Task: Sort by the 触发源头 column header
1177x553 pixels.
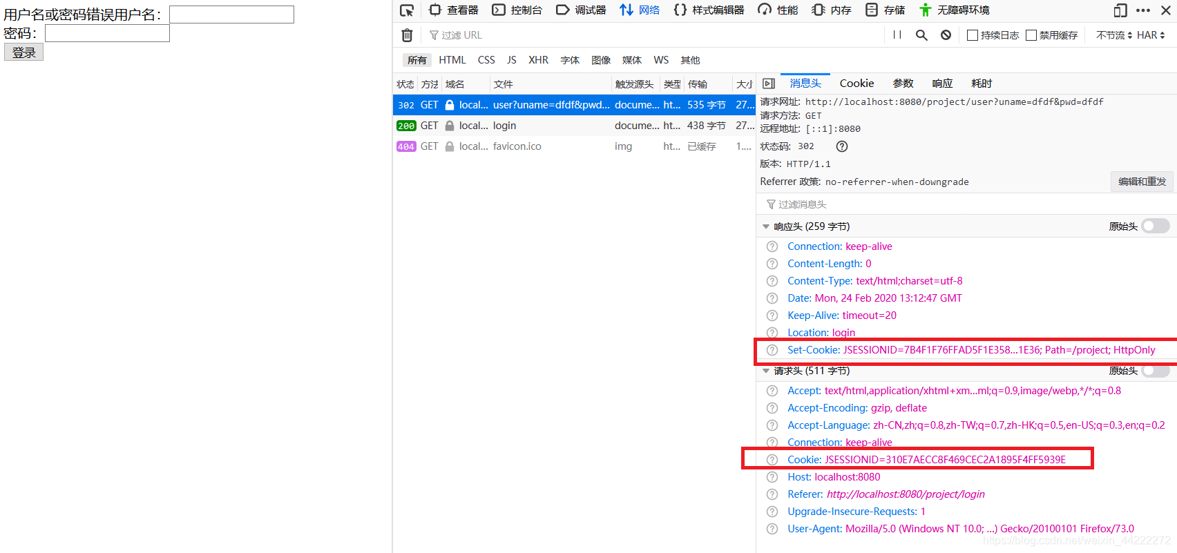Action: coord(635,84)
